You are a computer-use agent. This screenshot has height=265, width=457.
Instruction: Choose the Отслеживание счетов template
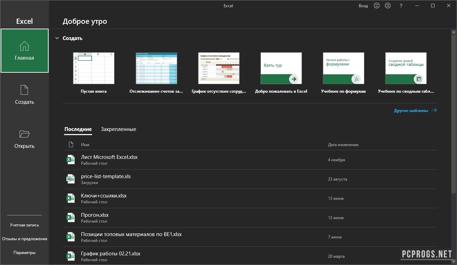coord(157,73)
